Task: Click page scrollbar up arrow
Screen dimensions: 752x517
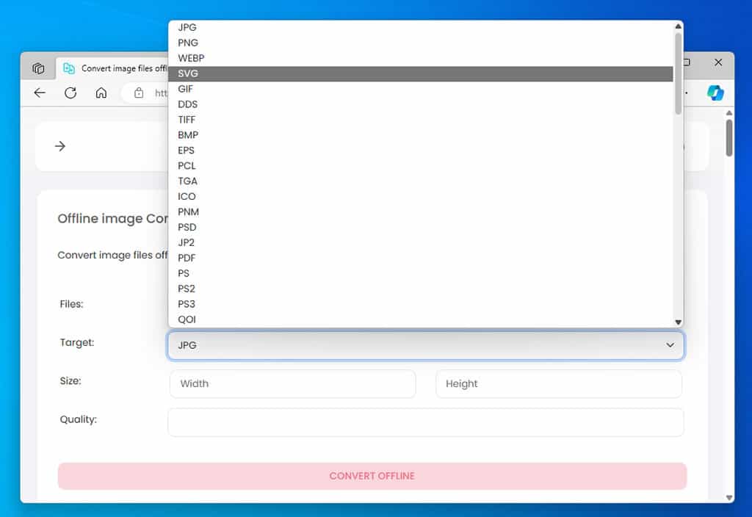Action: click(x=729, y=112)
